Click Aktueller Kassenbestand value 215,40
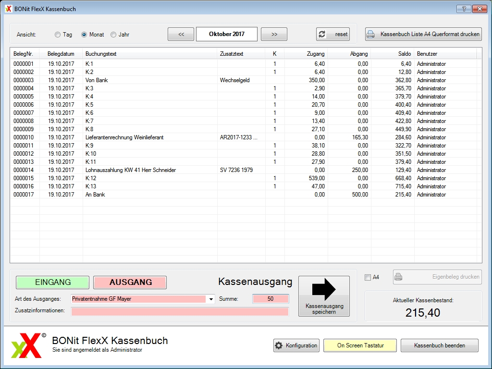Image resolution: width=492 pixels, height=369 pixels. (423, 312)
